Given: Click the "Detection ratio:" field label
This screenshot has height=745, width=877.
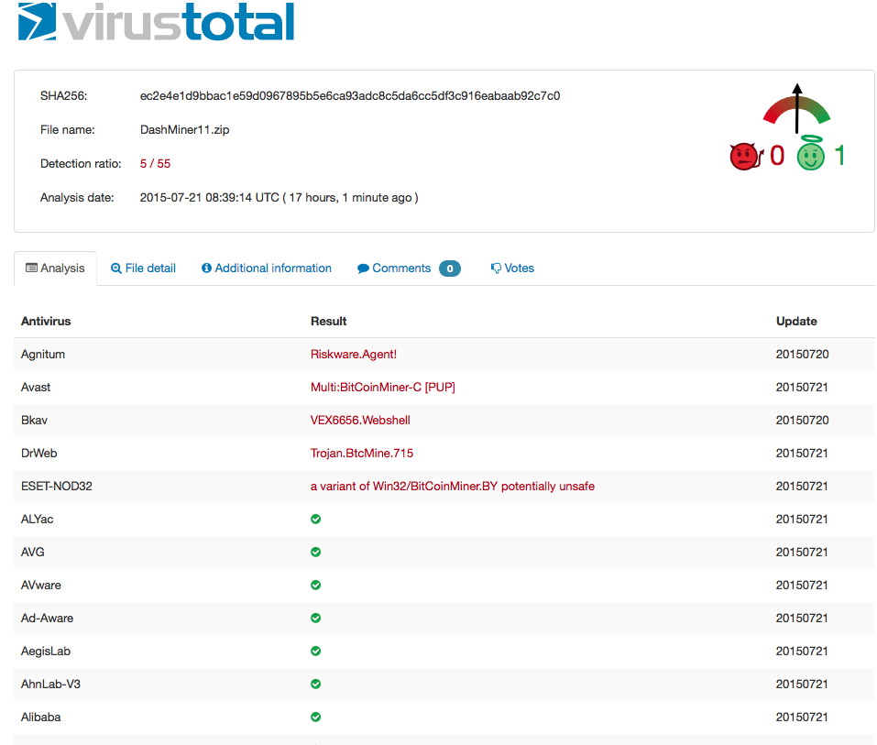Looking at the screenshot, I should (81, 164).
